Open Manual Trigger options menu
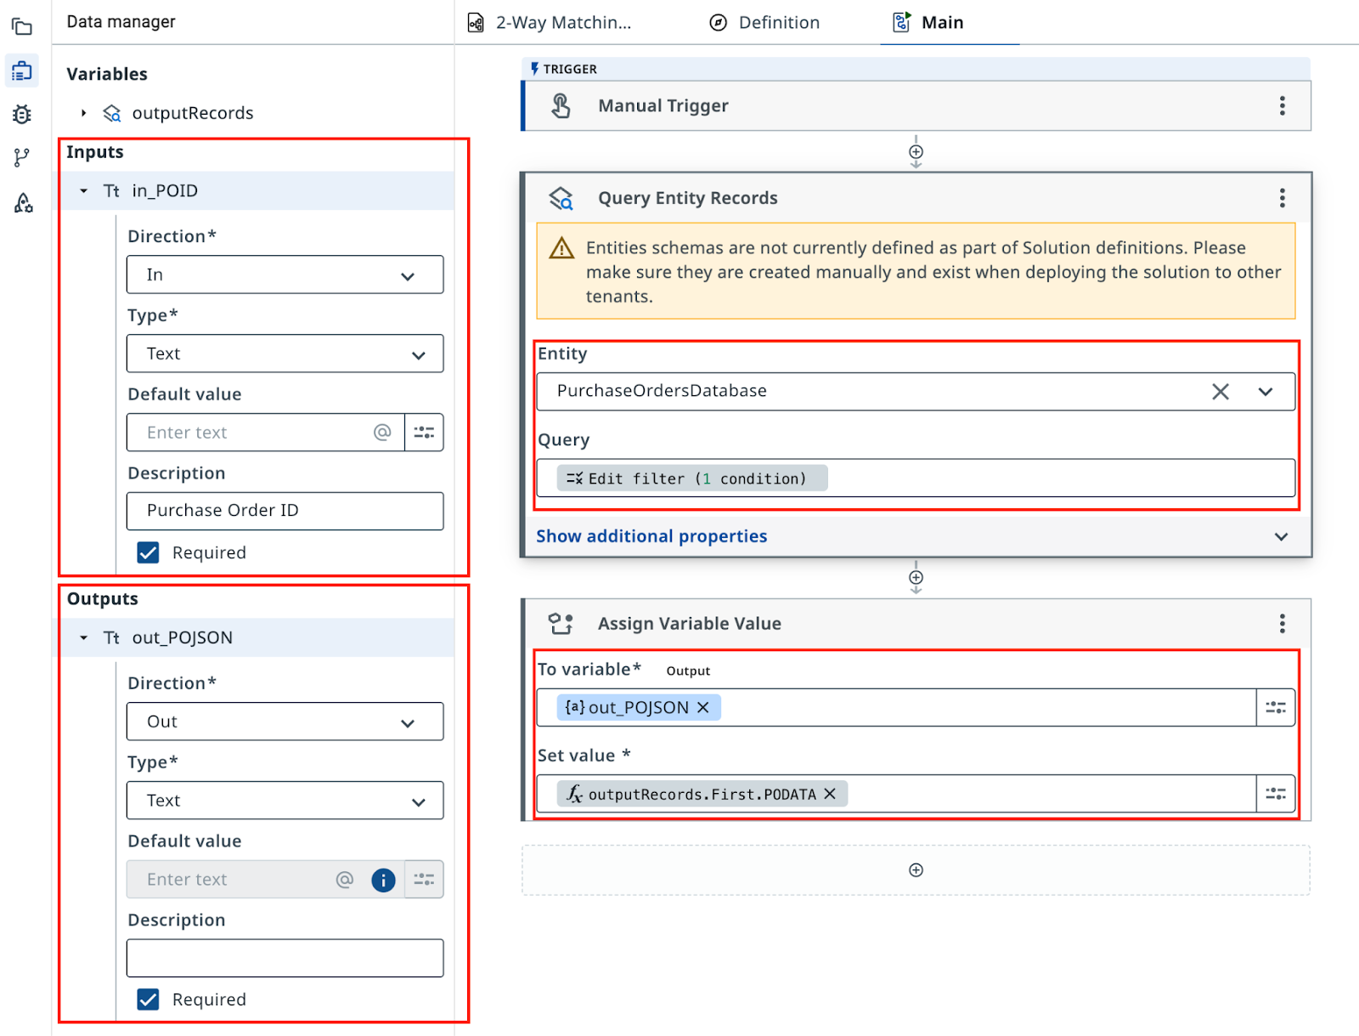Image resolution: width=1359 pixels, height=1036 pixels. point(1282,105)
